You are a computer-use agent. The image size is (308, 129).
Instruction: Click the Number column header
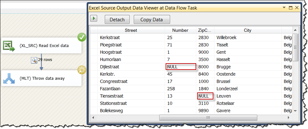[x=180, y=30]
